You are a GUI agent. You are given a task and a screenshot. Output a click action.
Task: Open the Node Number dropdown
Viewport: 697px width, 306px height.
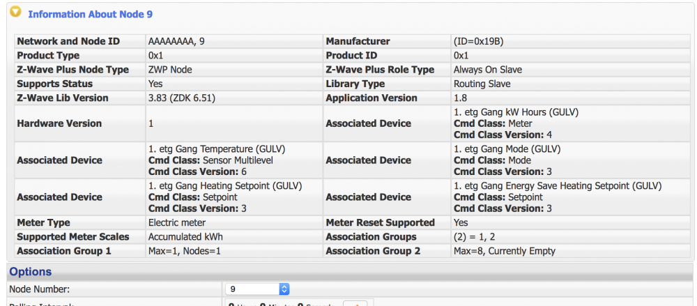[x=256, y=289]
